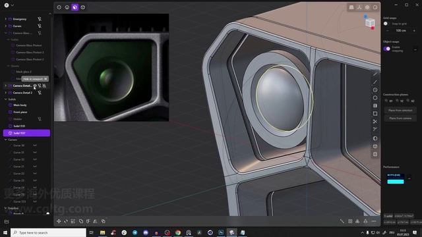Toggle hidden icon for Curve 30

pyautogui.click(x=35, y=145)
